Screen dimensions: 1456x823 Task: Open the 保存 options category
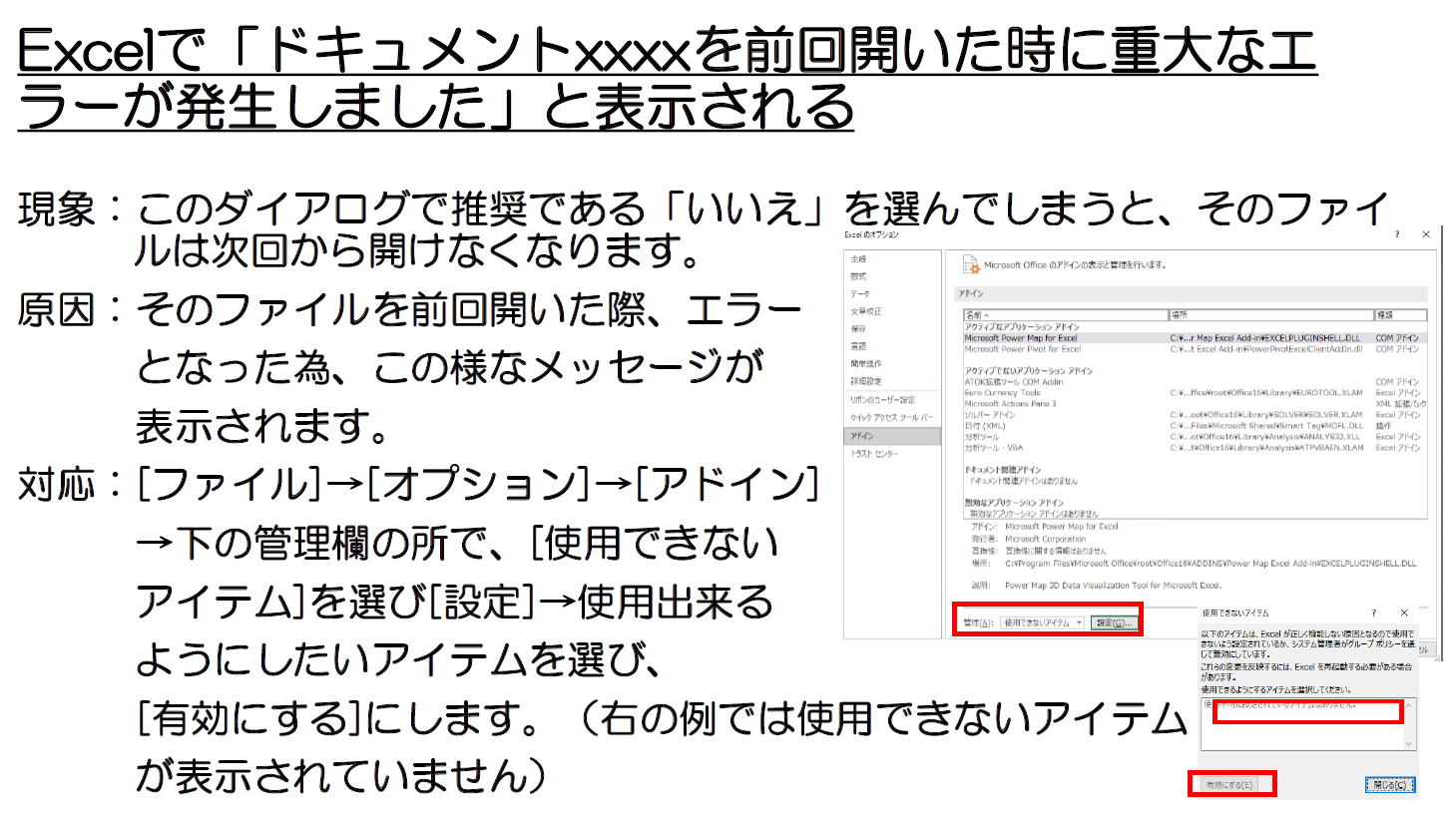(892, 329)
